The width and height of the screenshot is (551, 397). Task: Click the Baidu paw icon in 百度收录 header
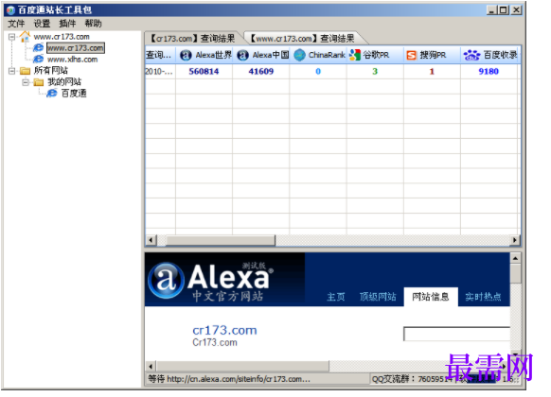(x=471, y=55)
